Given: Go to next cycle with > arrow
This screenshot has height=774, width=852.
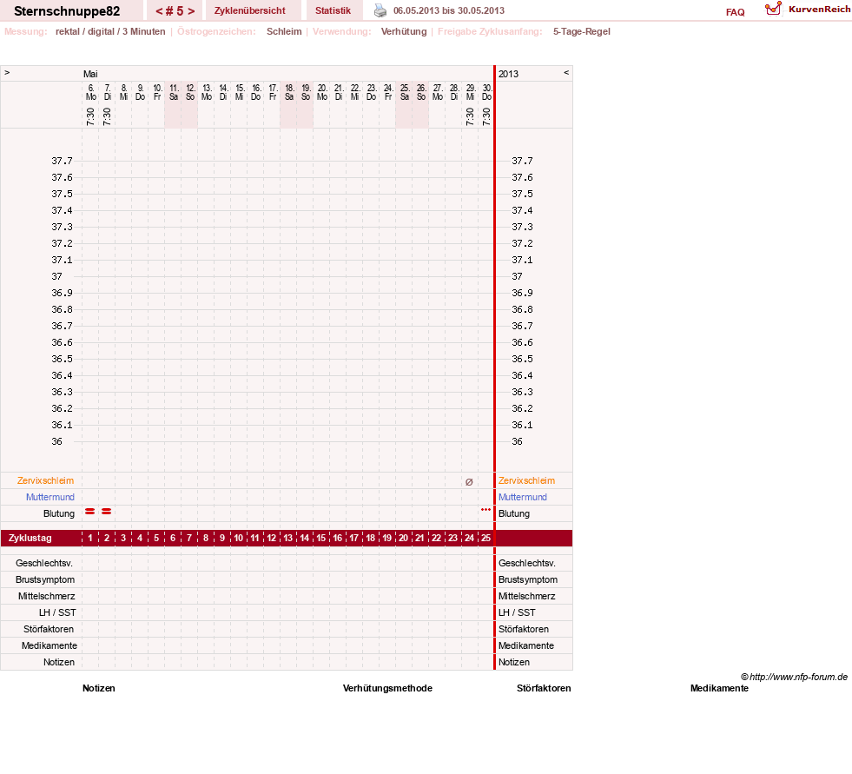Looking at the screenshot, I should [x=191, y=11].
